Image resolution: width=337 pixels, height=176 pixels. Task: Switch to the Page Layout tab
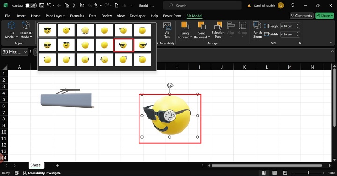tap(55, 16)
